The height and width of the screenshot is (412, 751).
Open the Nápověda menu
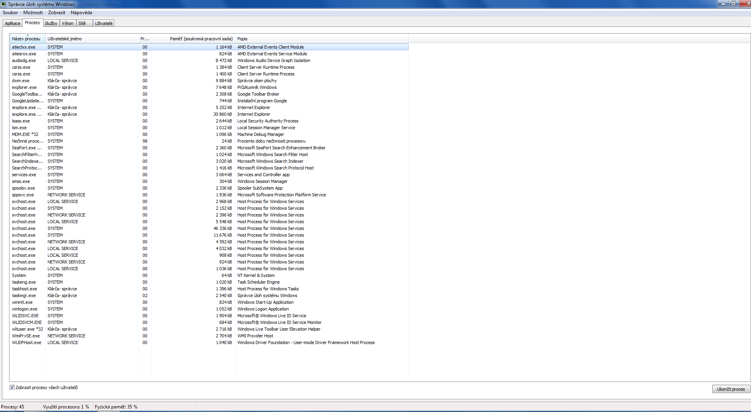(81, 13)
